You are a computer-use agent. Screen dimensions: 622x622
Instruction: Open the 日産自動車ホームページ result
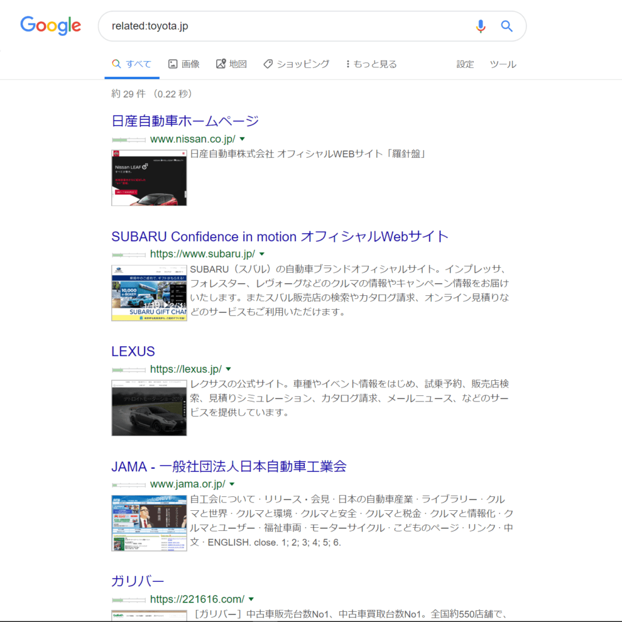185,121
